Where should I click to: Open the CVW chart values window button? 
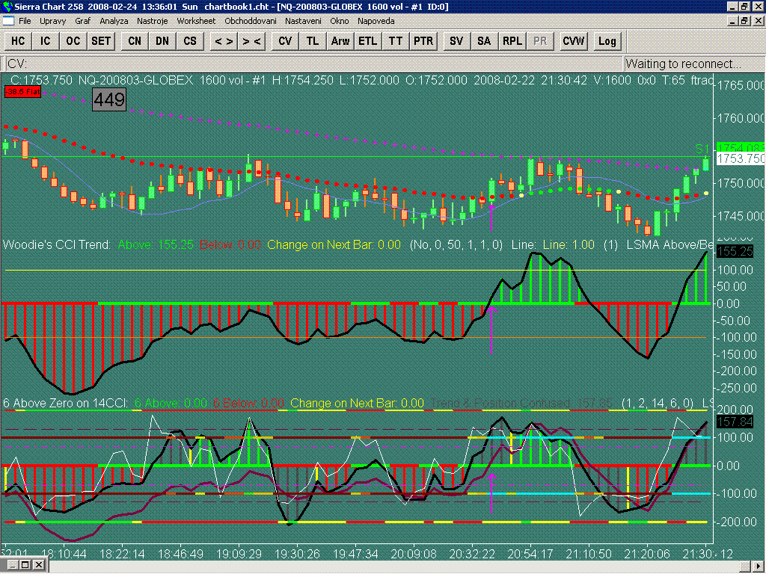tap(574, 41)
